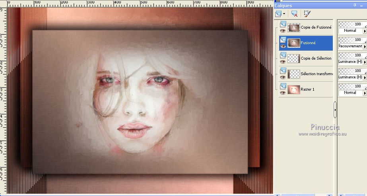Adjust opacity slider of Raster 1 layer
Viewport: 367px width, 196px height.
tap(353, 86)
